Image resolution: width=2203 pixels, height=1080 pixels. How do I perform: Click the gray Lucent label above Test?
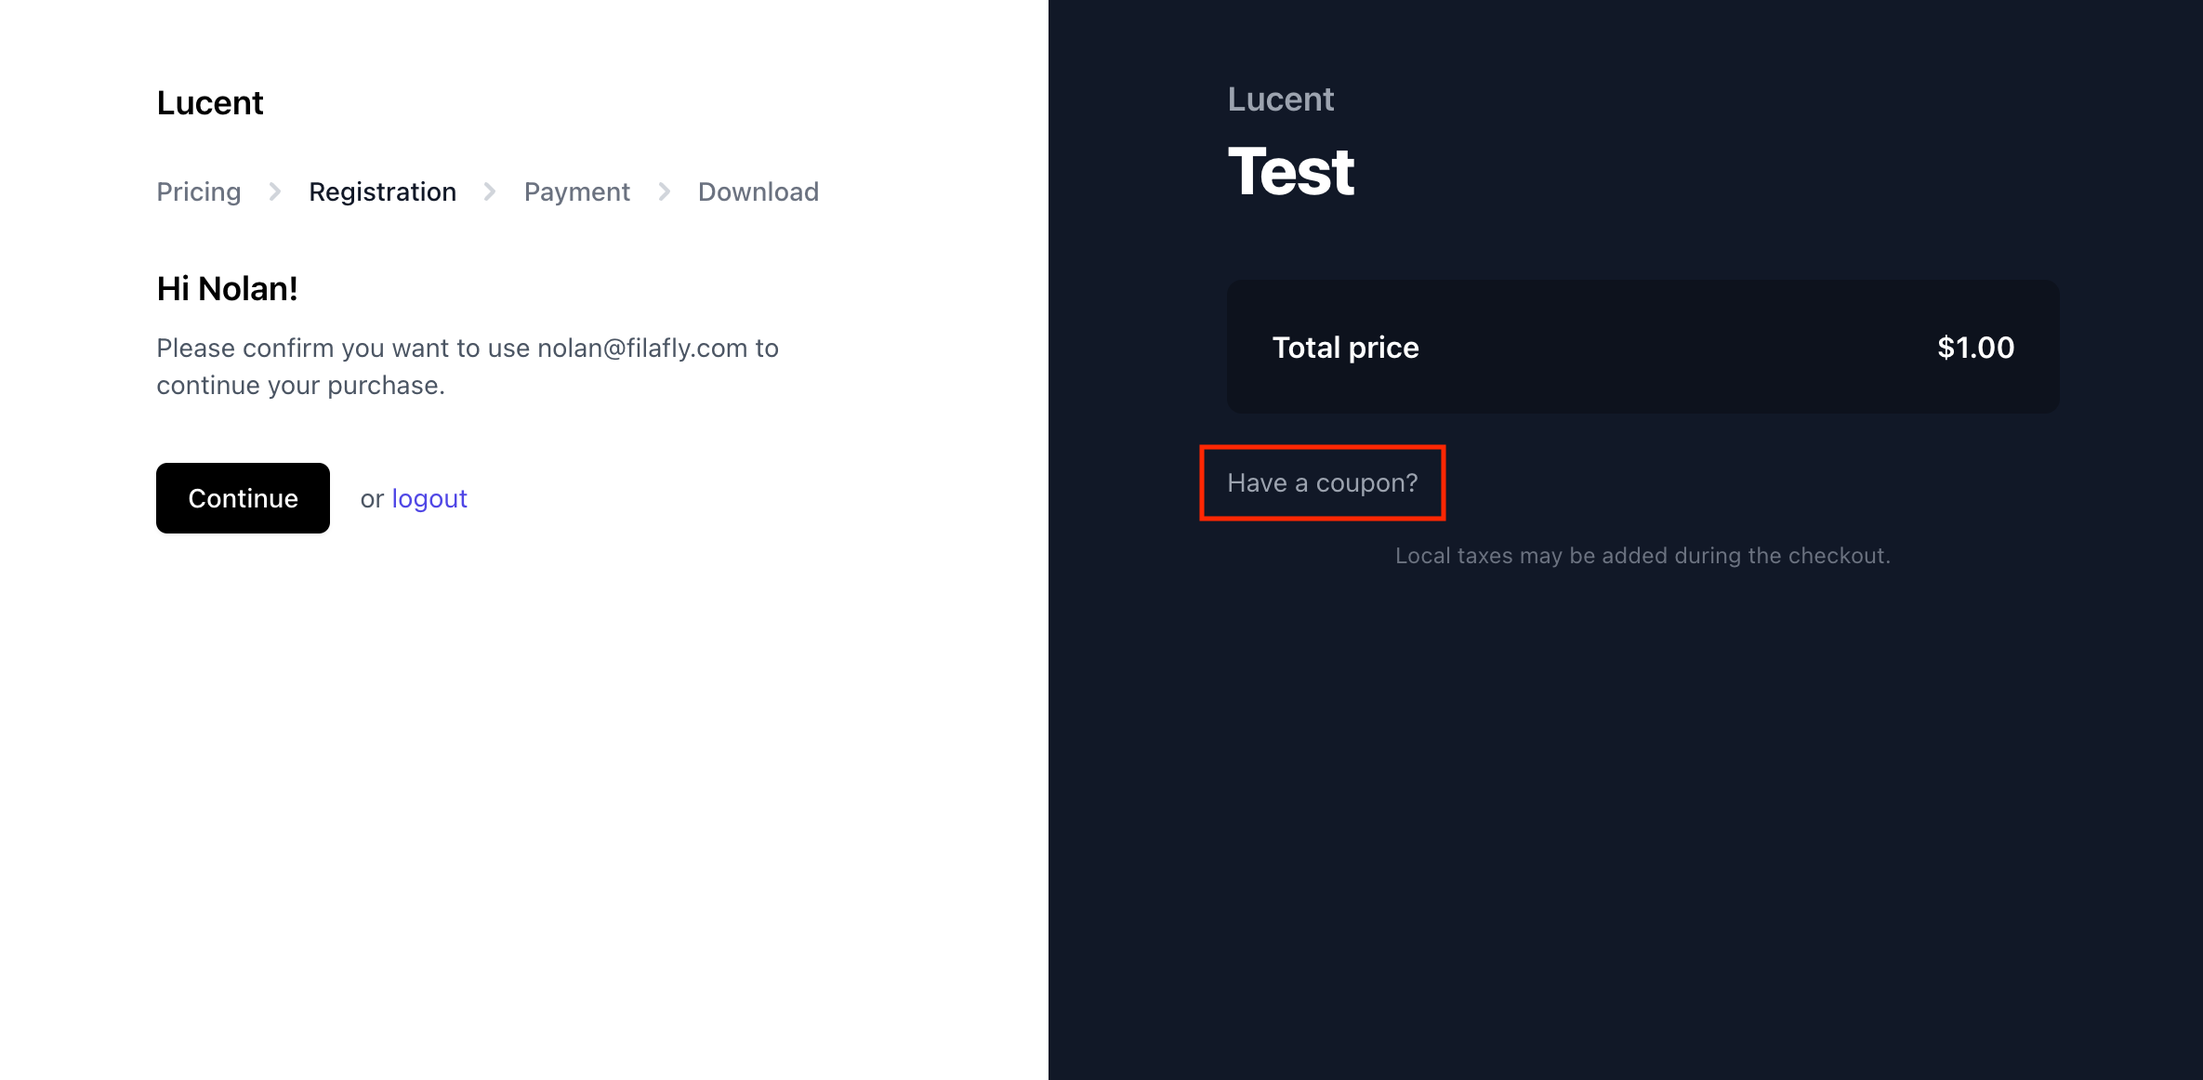tap(1280, 99)
